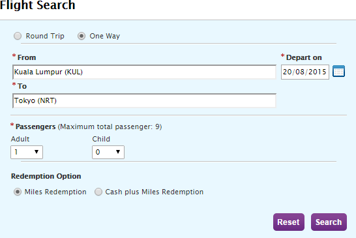Viewport: 356px width, 238px height.
Task: Click the 'Depart on' field label
Action: [x=304, y=57]
